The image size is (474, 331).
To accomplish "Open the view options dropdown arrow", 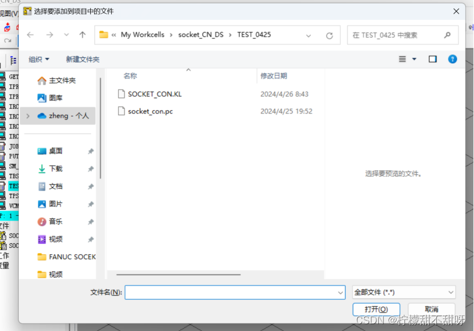I will click(415, 59).
